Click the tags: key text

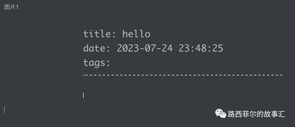pos(97,63)
